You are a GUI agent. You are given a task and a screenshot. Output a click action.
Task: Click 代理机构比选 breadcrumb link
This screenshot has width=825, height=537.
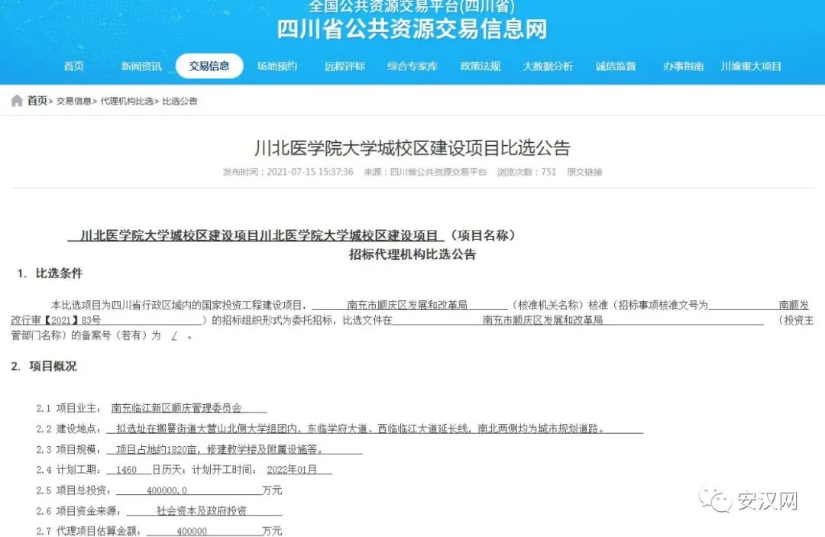(127, 101)
